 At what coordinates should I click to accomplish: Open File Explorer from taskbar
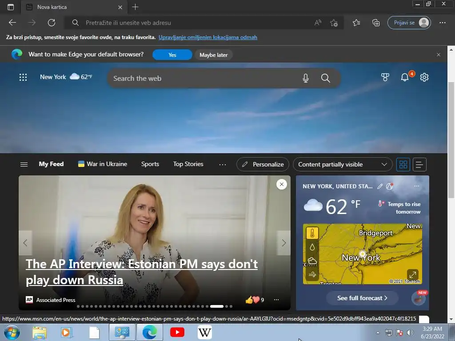pos(40,333)
